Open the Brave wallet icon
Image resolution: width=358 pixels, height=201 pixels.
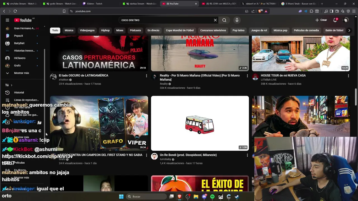pyautogui.click(x=337, y=11)
